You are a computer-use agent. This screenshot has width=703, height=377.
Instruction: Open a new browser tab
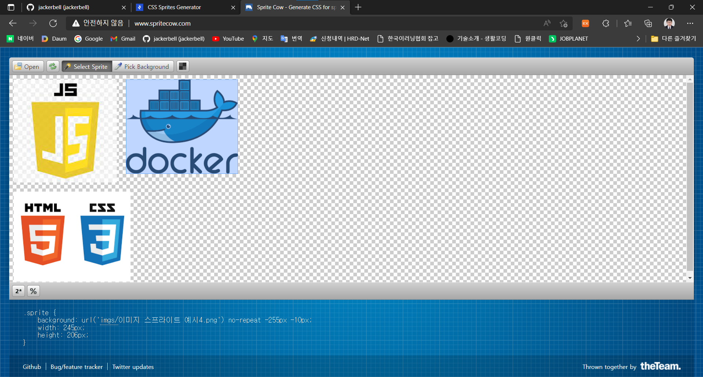[358, 7]
